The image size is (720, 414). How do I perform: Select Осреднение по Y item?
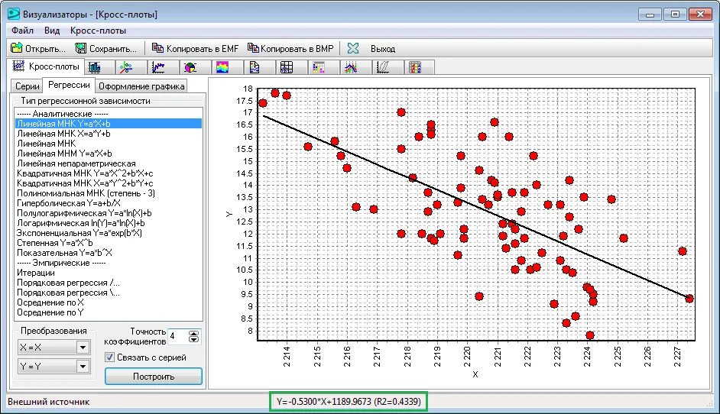pyautogui.click(x=109, y=312)
